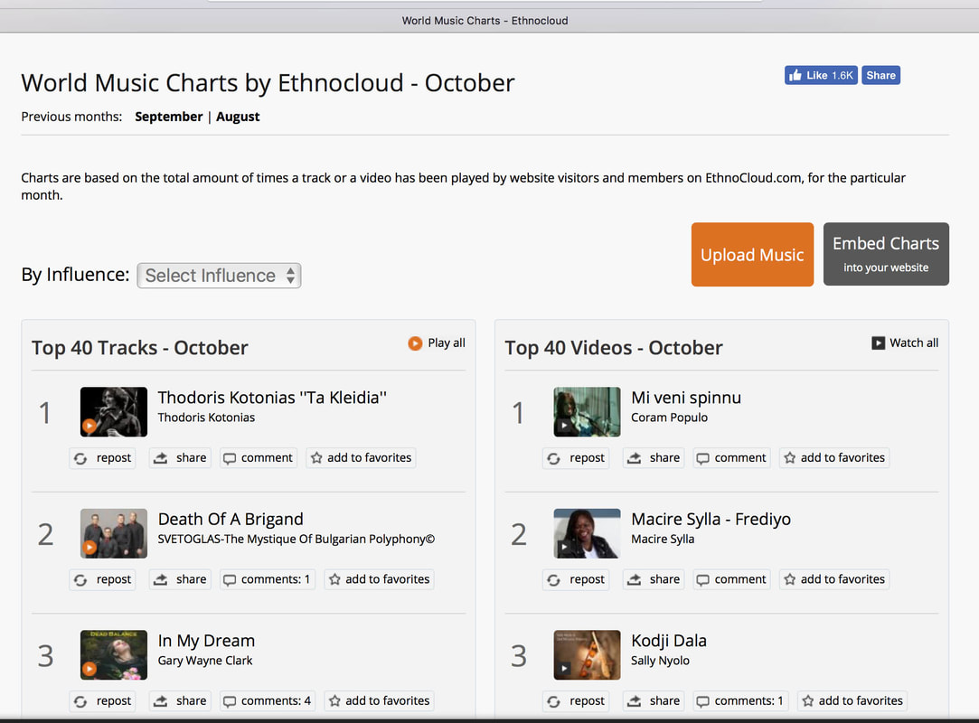Share the Macire Sylla - Frediyo video
This screenshot has height=723, width=979.
653,579
